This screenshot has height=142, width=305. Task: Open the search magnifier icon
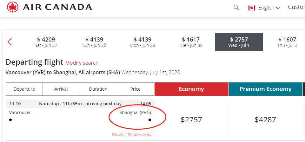[236, 8]
